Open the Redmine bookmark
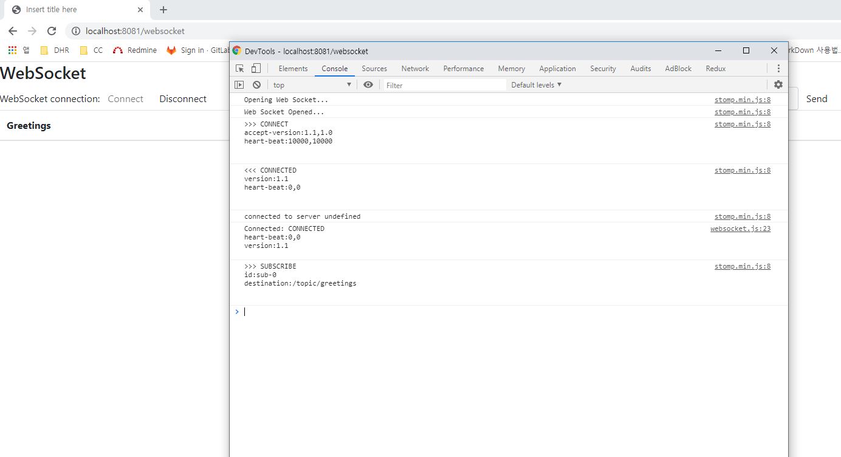 point(135,50)
